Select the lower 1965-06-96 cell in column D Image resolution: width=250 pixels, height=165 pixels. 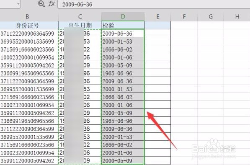tap(123, 121)
